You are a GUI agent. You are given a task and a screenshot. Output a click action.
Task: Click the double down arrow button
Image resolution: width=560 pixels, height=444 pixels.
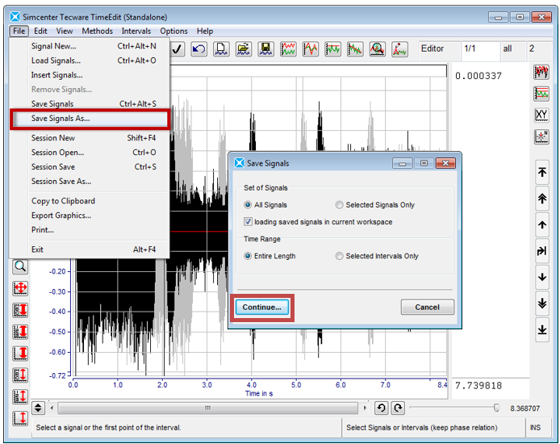[542, 304]
